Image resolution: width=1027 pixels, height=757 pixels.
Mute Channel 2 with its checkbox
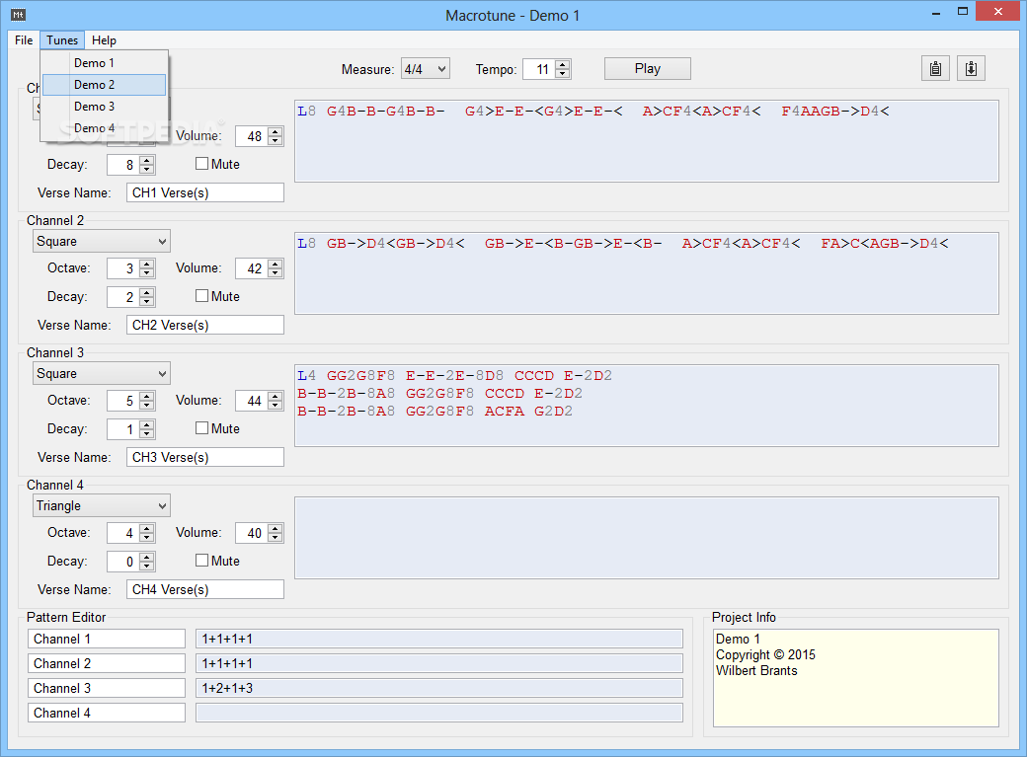pos(201,296)
